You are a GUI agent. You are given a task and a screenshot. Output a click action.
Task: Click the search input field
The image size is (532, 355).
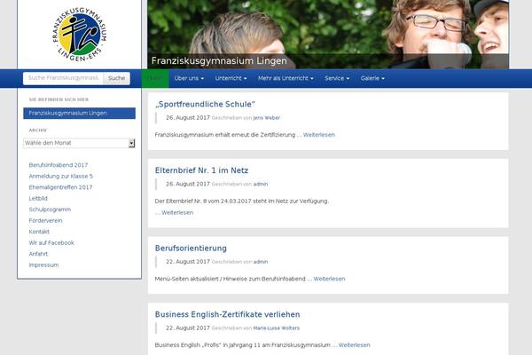pyautogui.click(x=63, y=78)
